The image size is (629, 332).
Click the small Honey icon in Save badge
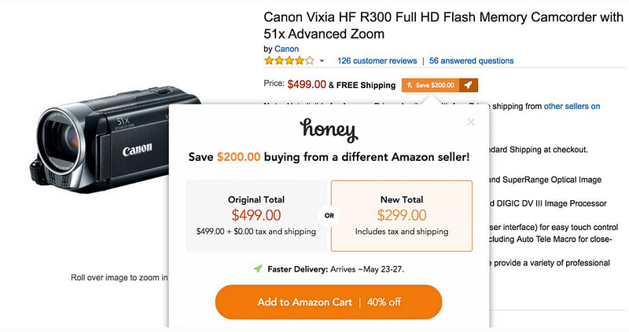(x=410, y=85)
